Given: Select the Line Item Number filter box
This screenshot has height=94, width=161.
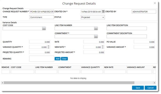Looking at the screenshot, I should click(46, 72).
